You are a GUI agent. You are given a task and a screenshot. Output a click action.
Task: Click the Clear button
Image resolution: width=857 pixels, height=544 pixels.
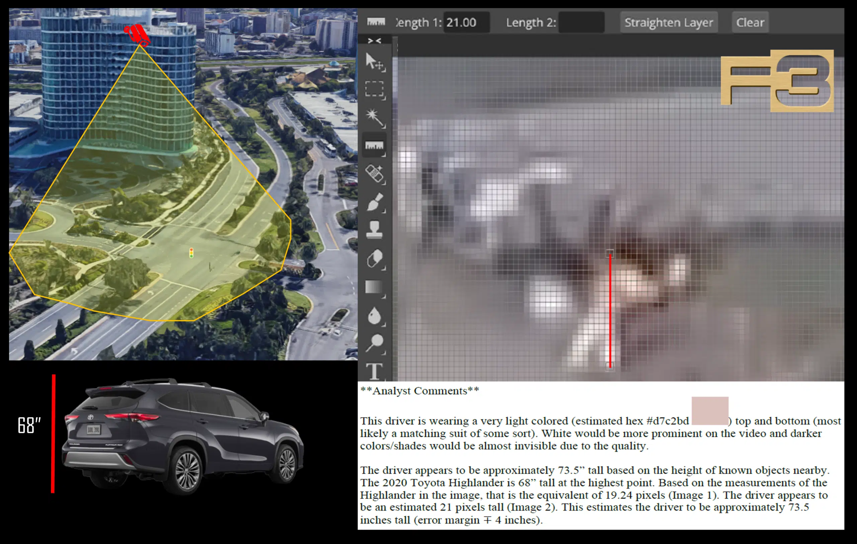click(x=750, y=22)
